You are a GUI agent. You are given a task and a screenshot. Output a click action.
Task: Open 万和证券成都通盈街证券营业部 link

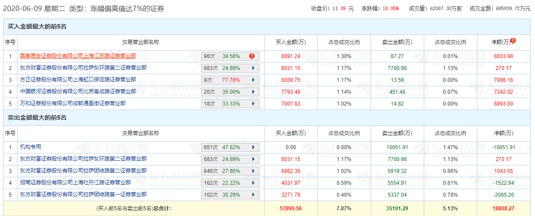pyautogui.click(x=73, y=103)
